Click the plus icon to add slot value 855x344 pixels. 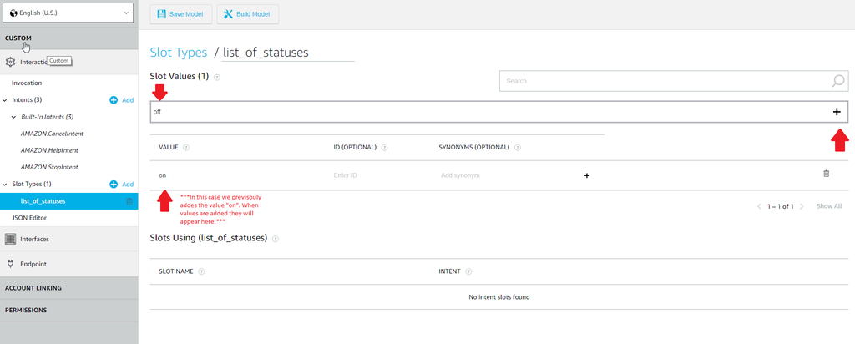pyautogui.click(x=836, y=112)
